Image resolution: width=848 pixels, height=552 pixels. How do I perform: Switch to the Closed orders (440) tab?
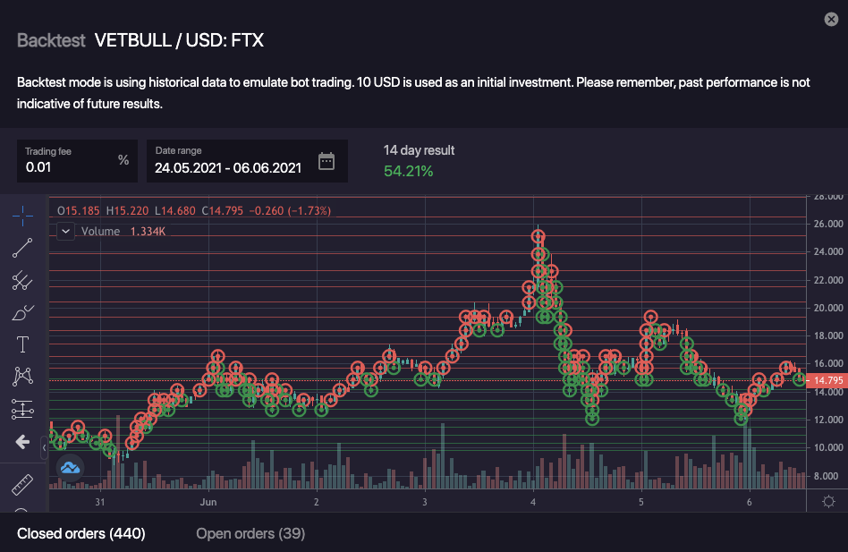[81, 534]
